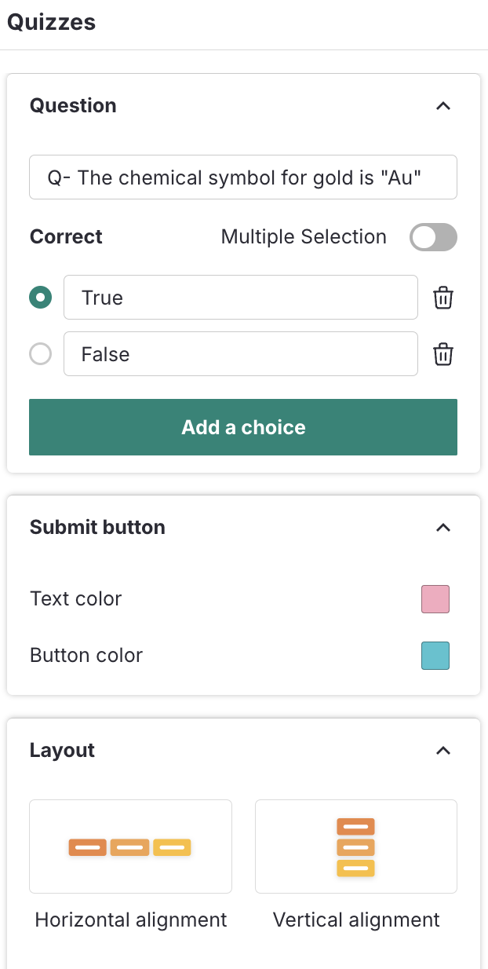Open the Button color picker
Image resolution: width=488 pixels, height=969 pixels.
pos(435,655)
